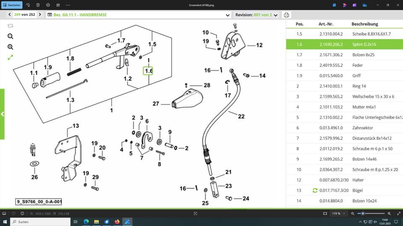Image resolution: width=403 pixels, height=226 pixels.
Task: Expand the green left side panel tab
Action: click(x=2, y=114)
